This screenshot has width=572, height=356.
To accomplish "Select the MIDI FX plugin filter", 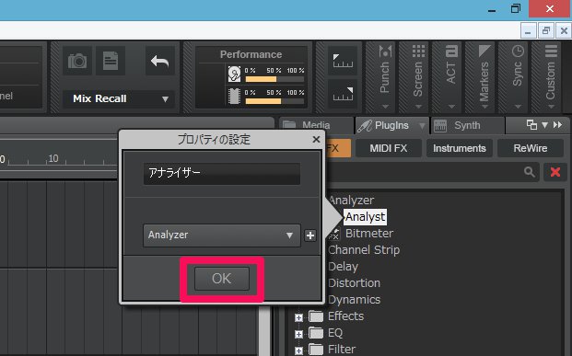I will click(x=389, y=148).
